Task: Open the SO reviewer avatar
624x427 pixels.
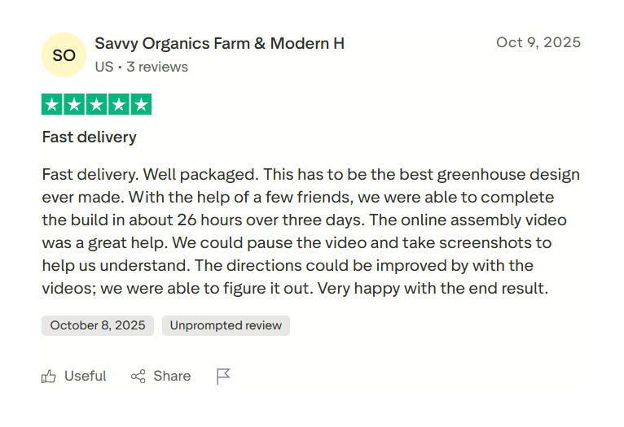Action: point(64,55)
